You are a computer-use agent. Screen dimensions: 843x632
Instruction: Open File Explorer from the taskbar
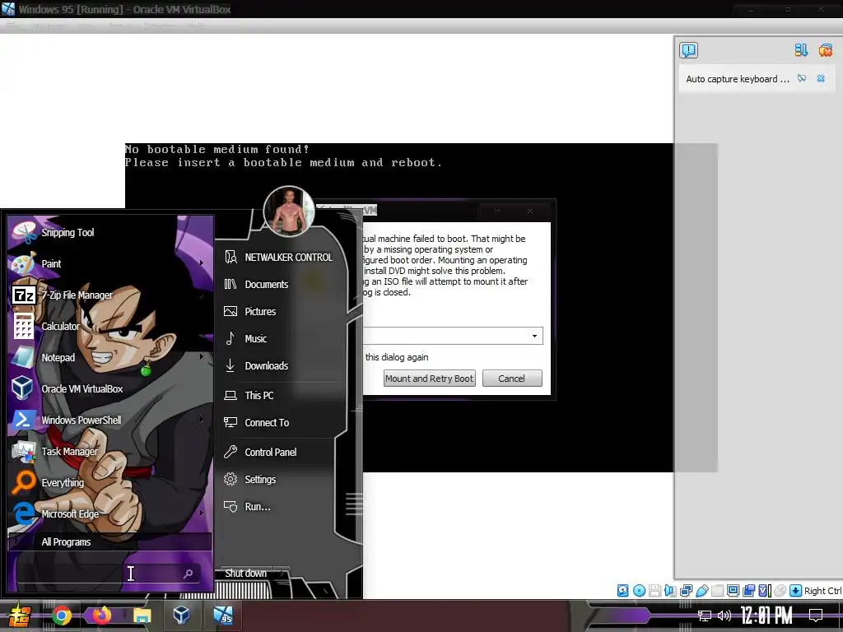point(142,616)
